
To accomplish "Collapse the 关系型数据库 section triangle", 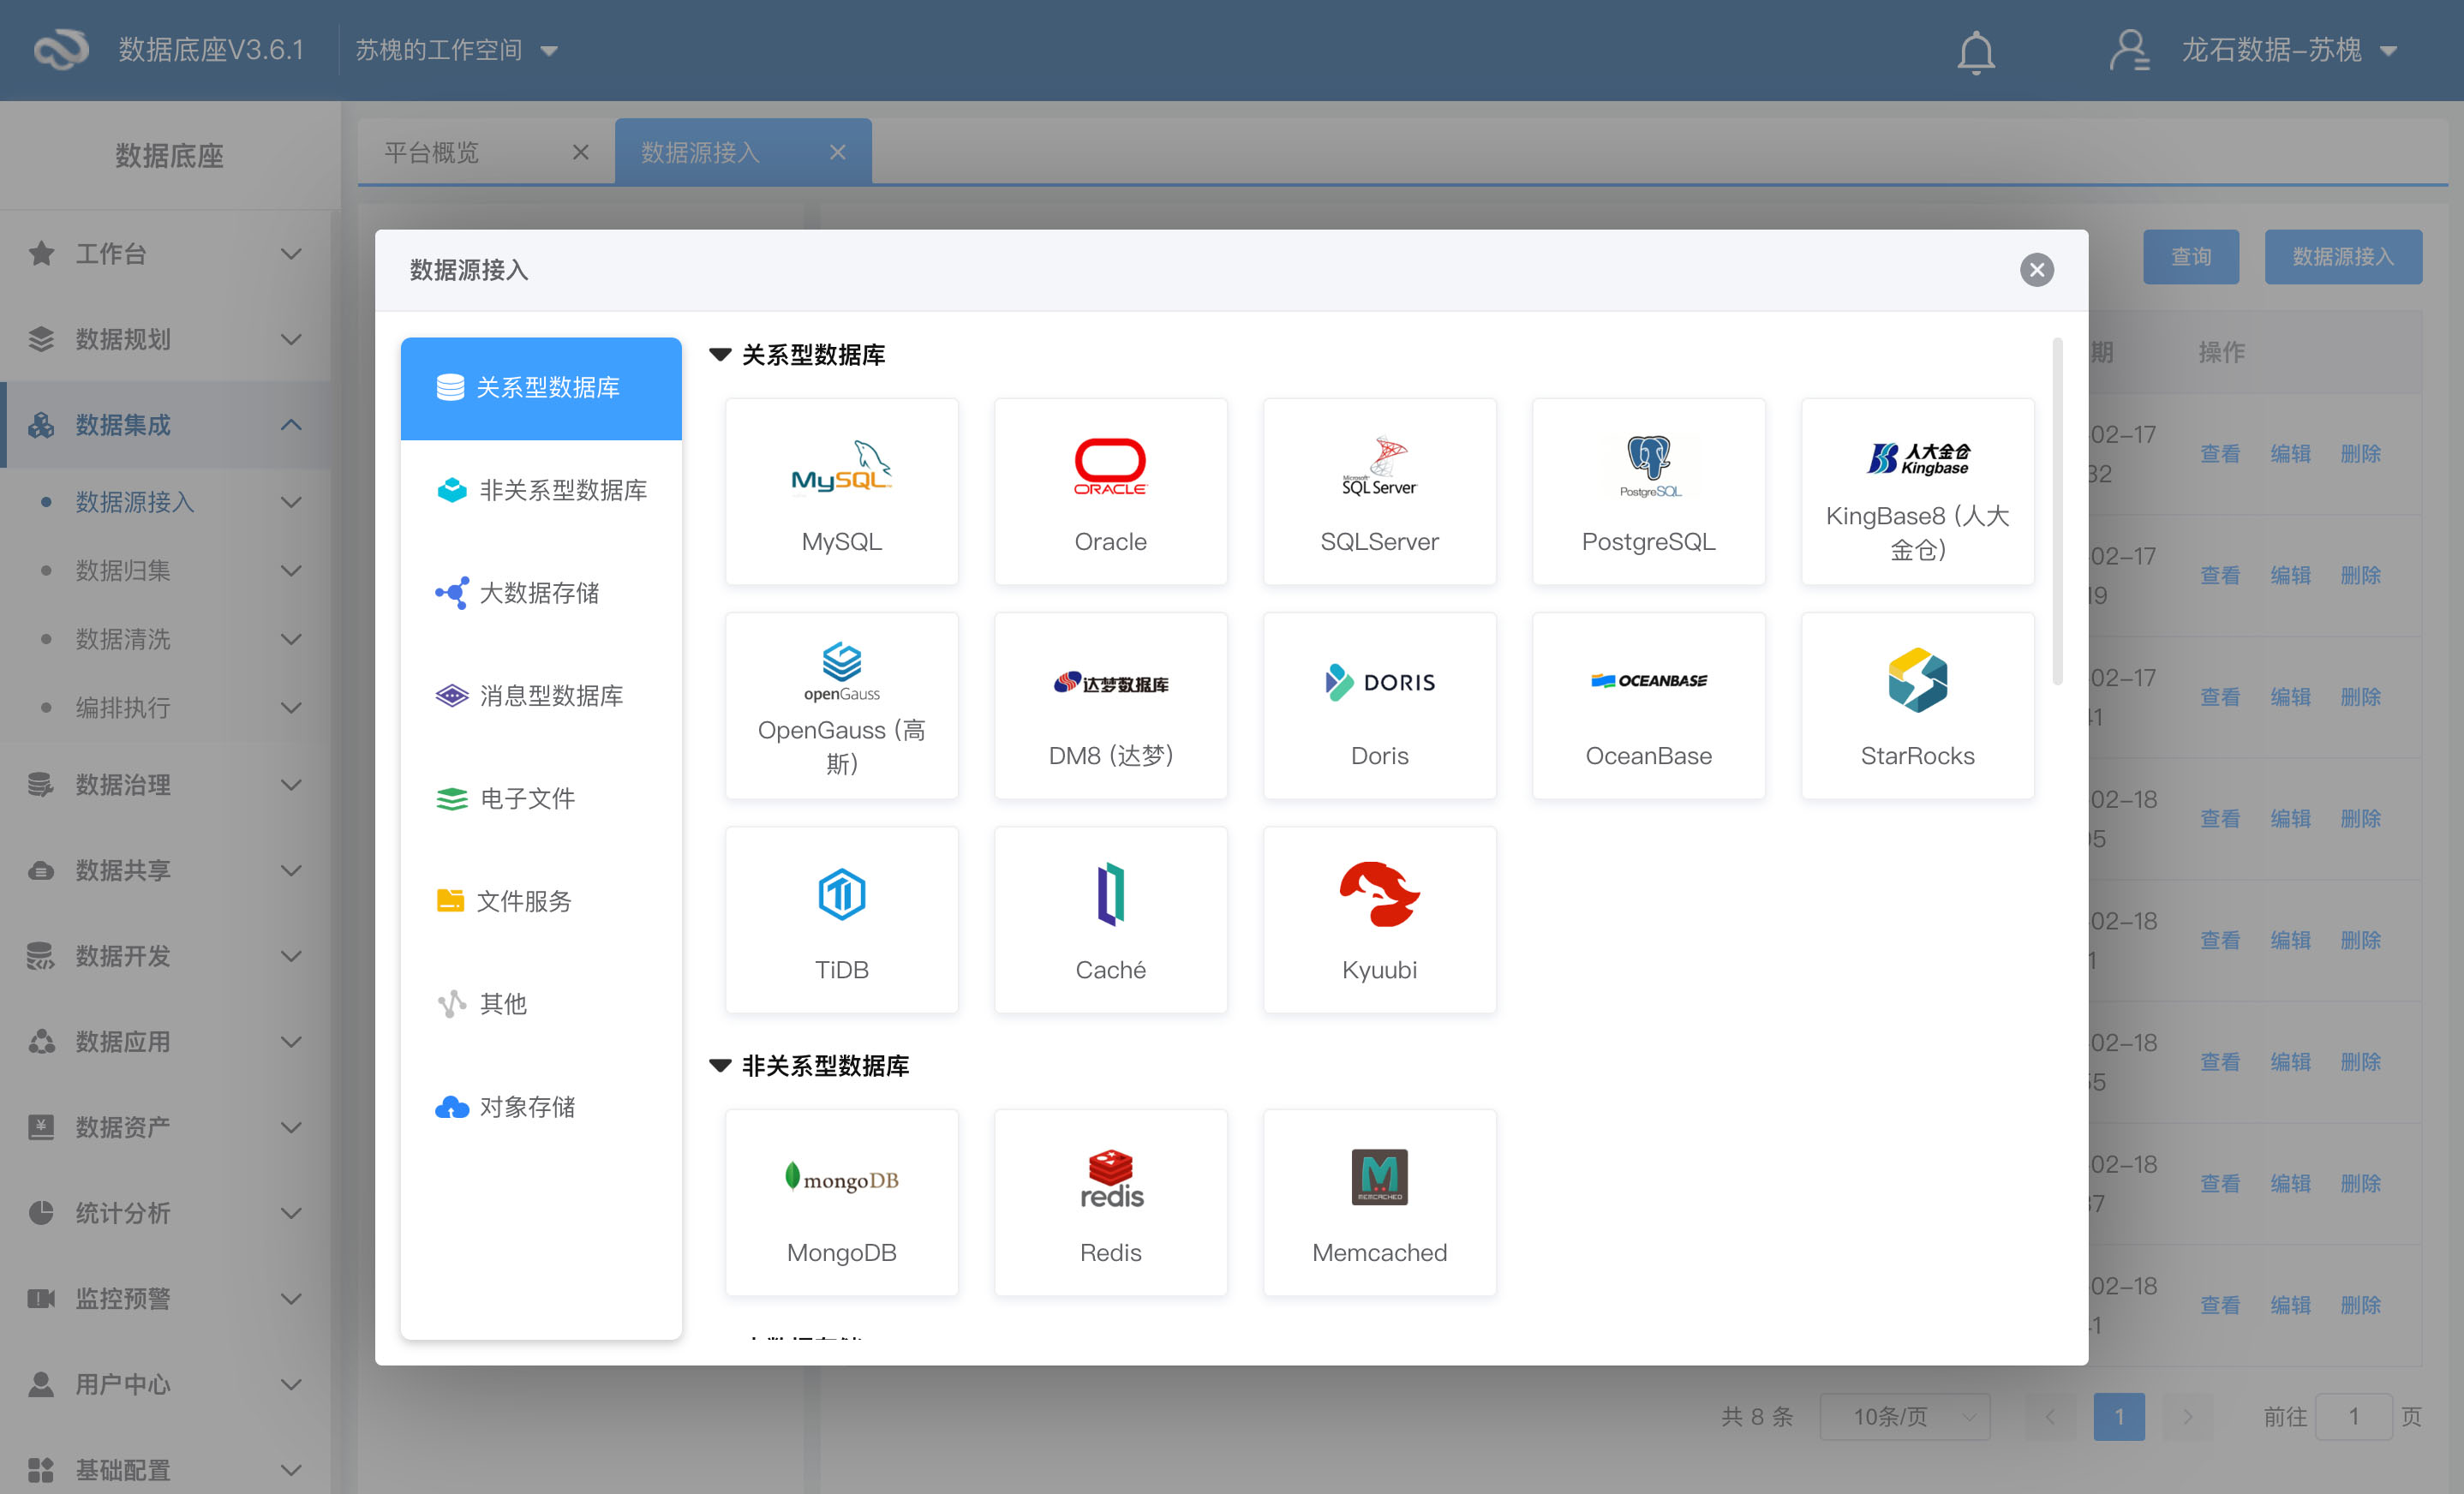I will click(720, 355).
